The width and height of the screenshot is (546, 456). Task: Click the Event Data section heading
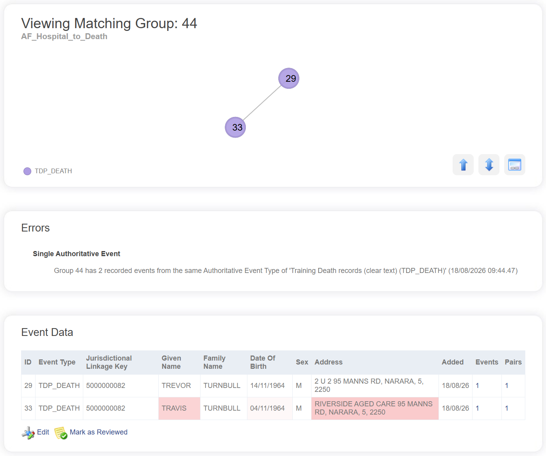[47, 332]
